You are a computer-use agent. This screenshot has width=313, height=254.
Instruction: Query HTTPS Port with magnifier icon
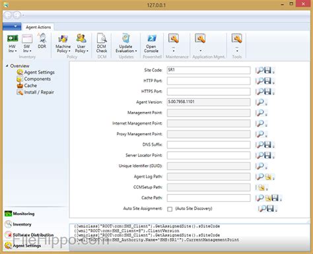[260, 92]
